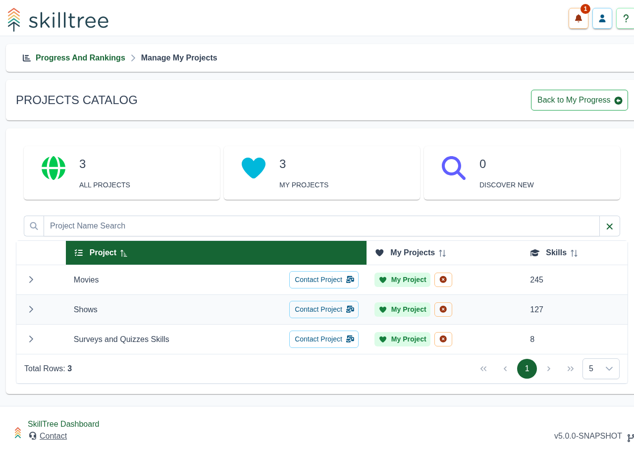Viewport: 634px width, 454px height.
Task: Go to last page arrow
Action: 571,369
